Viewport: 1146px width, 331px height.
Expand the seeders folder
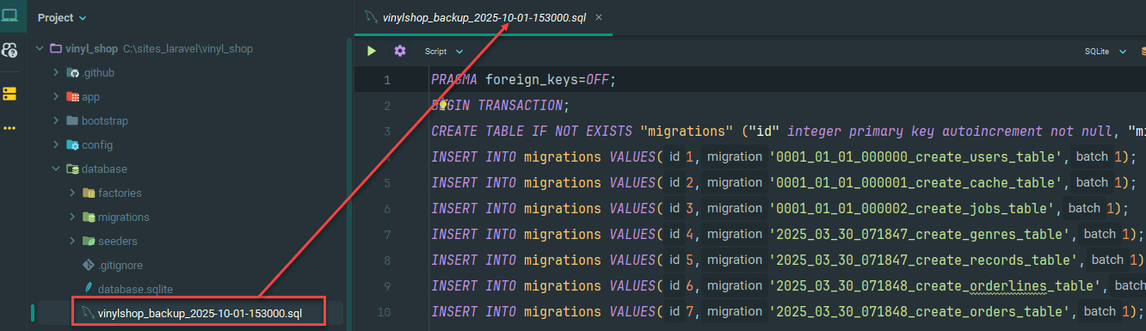point(72,241)
